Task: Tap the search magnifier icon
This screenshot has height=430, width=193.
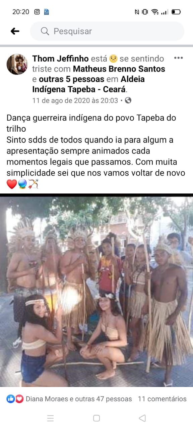Action: [x=45, y=31]
